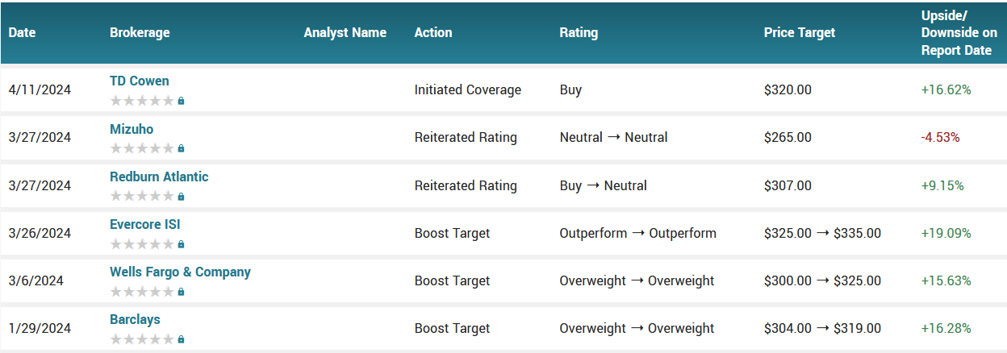Click the lock icon under Mizuho
Screen dimensions: 1007x353
pos(181,149)
